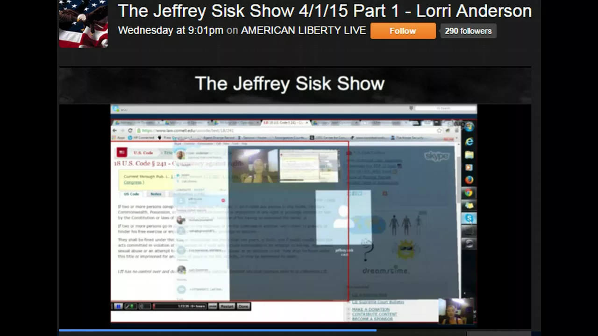Screen dimensions: 598x336
Task: Click the recorder elapsed time bar
Action: (x=180, y=306)
